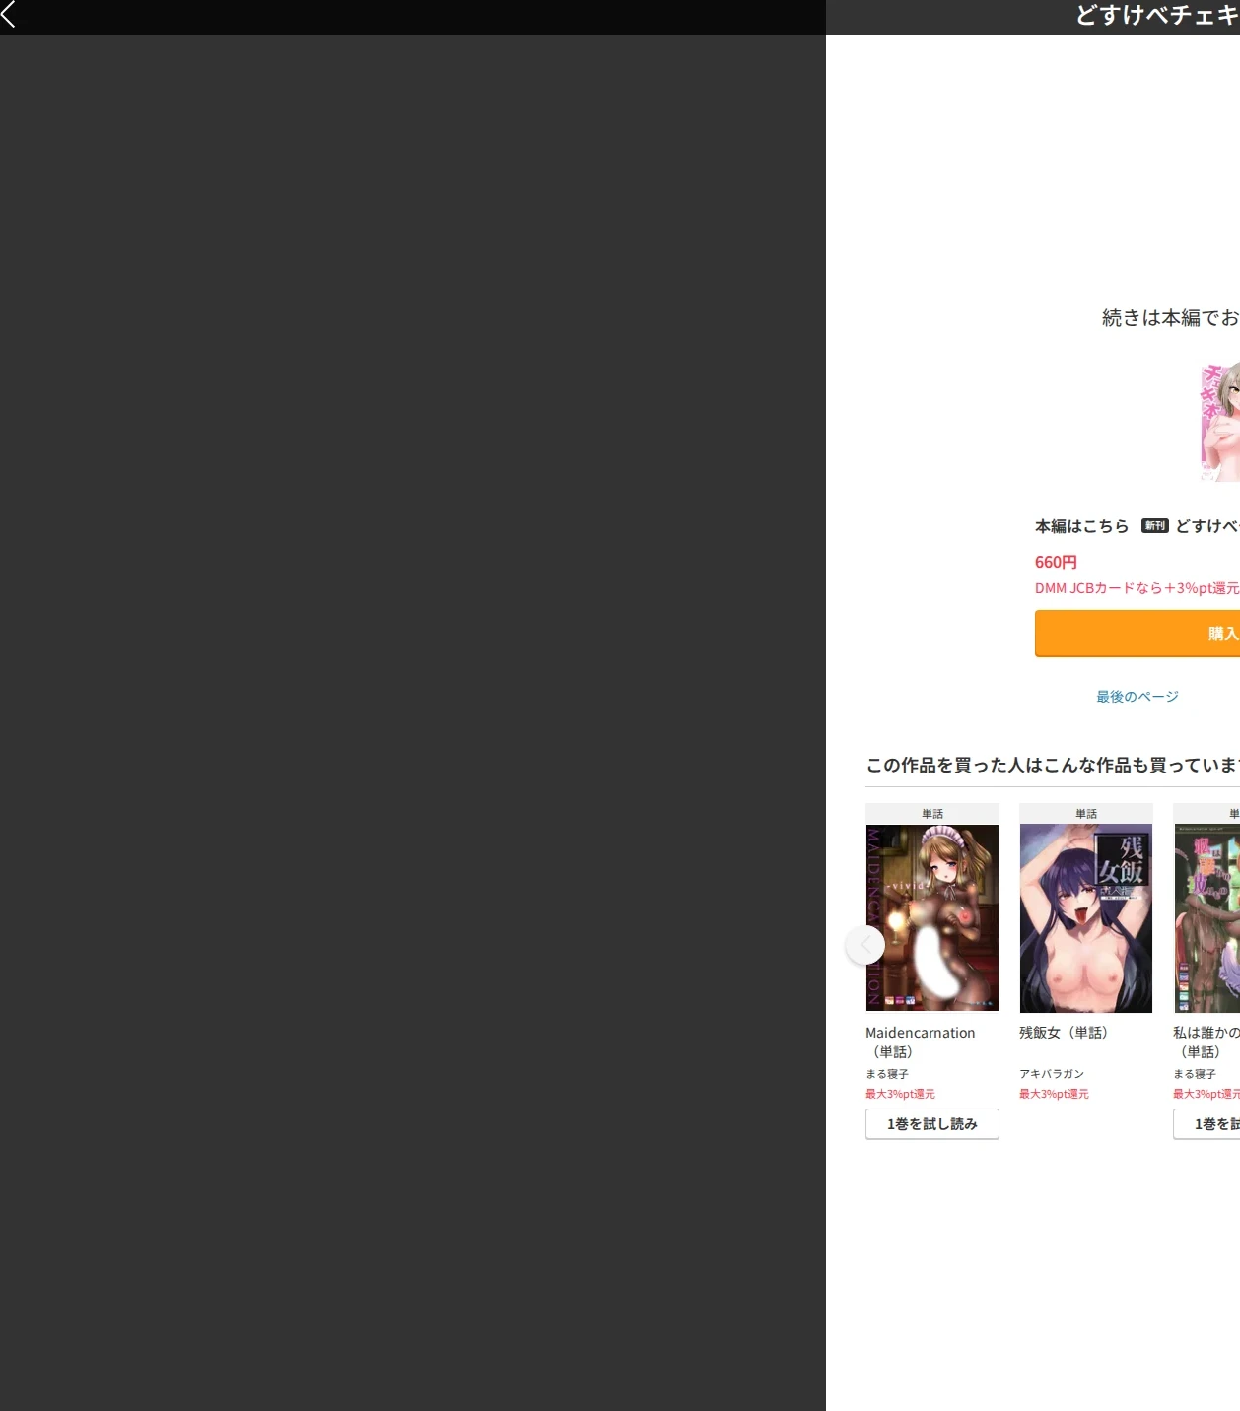Click the どすけべチェキ title in header
The height and width of the screenshot is (1411, 1240).
(1157, 15)
